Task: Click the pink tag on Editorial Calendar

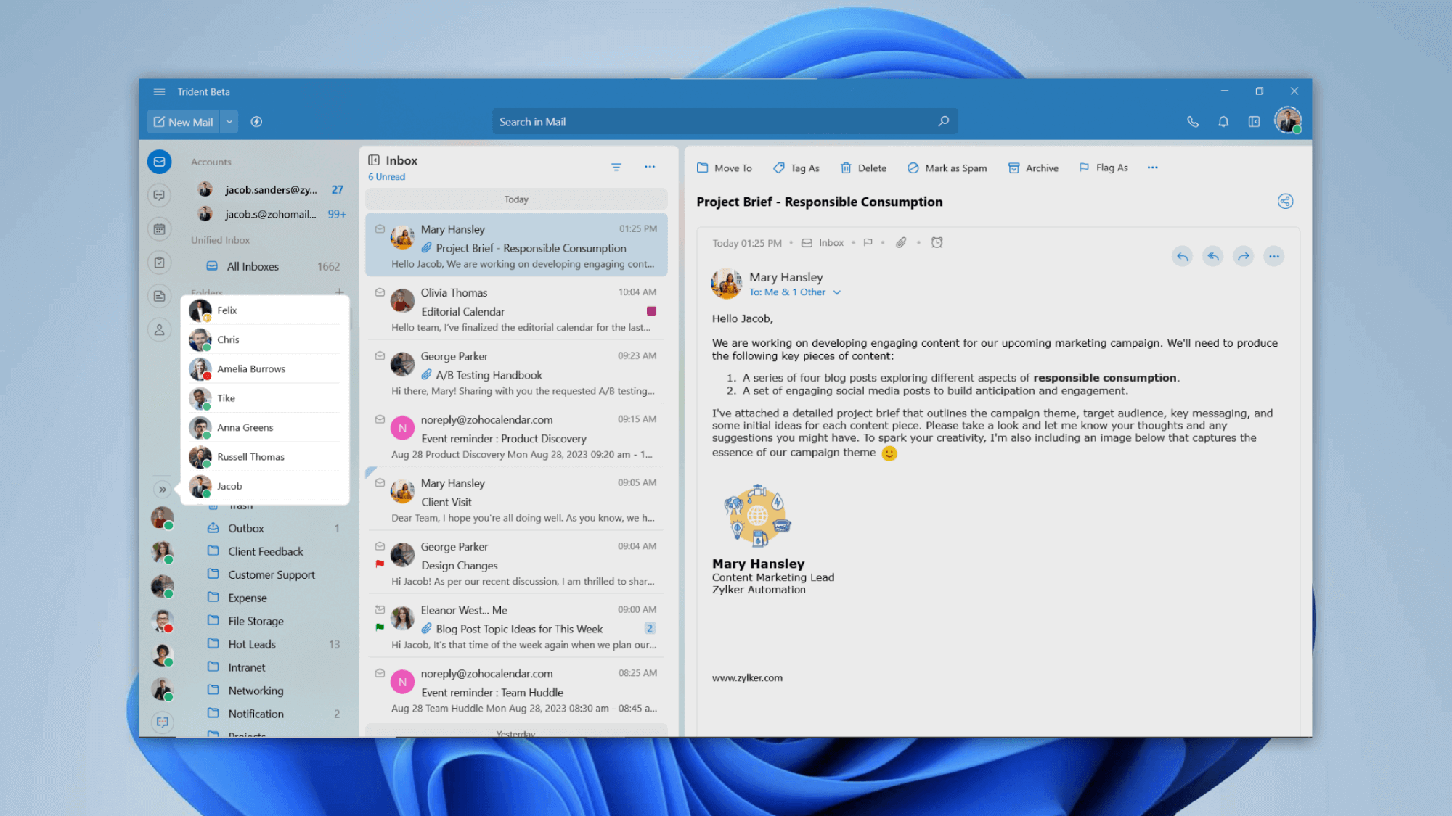Action: point(651,311)
